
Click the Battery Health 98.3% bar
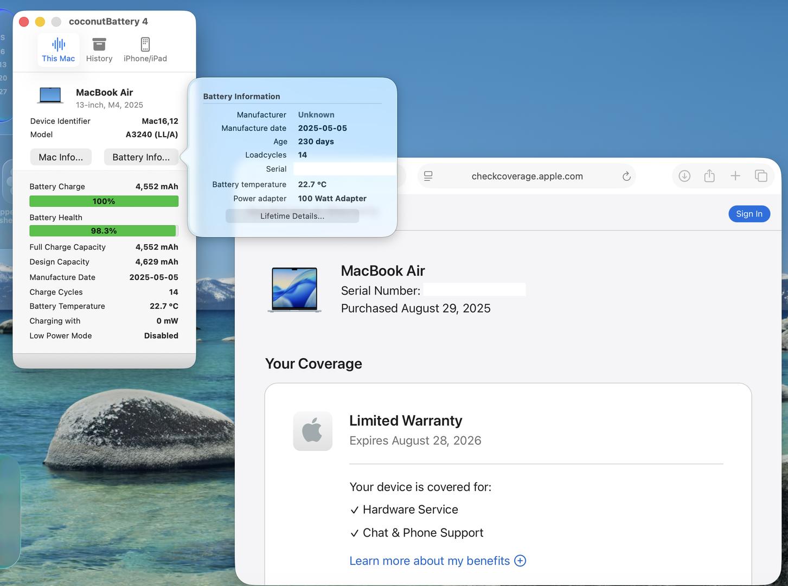(x=103, y=231)
